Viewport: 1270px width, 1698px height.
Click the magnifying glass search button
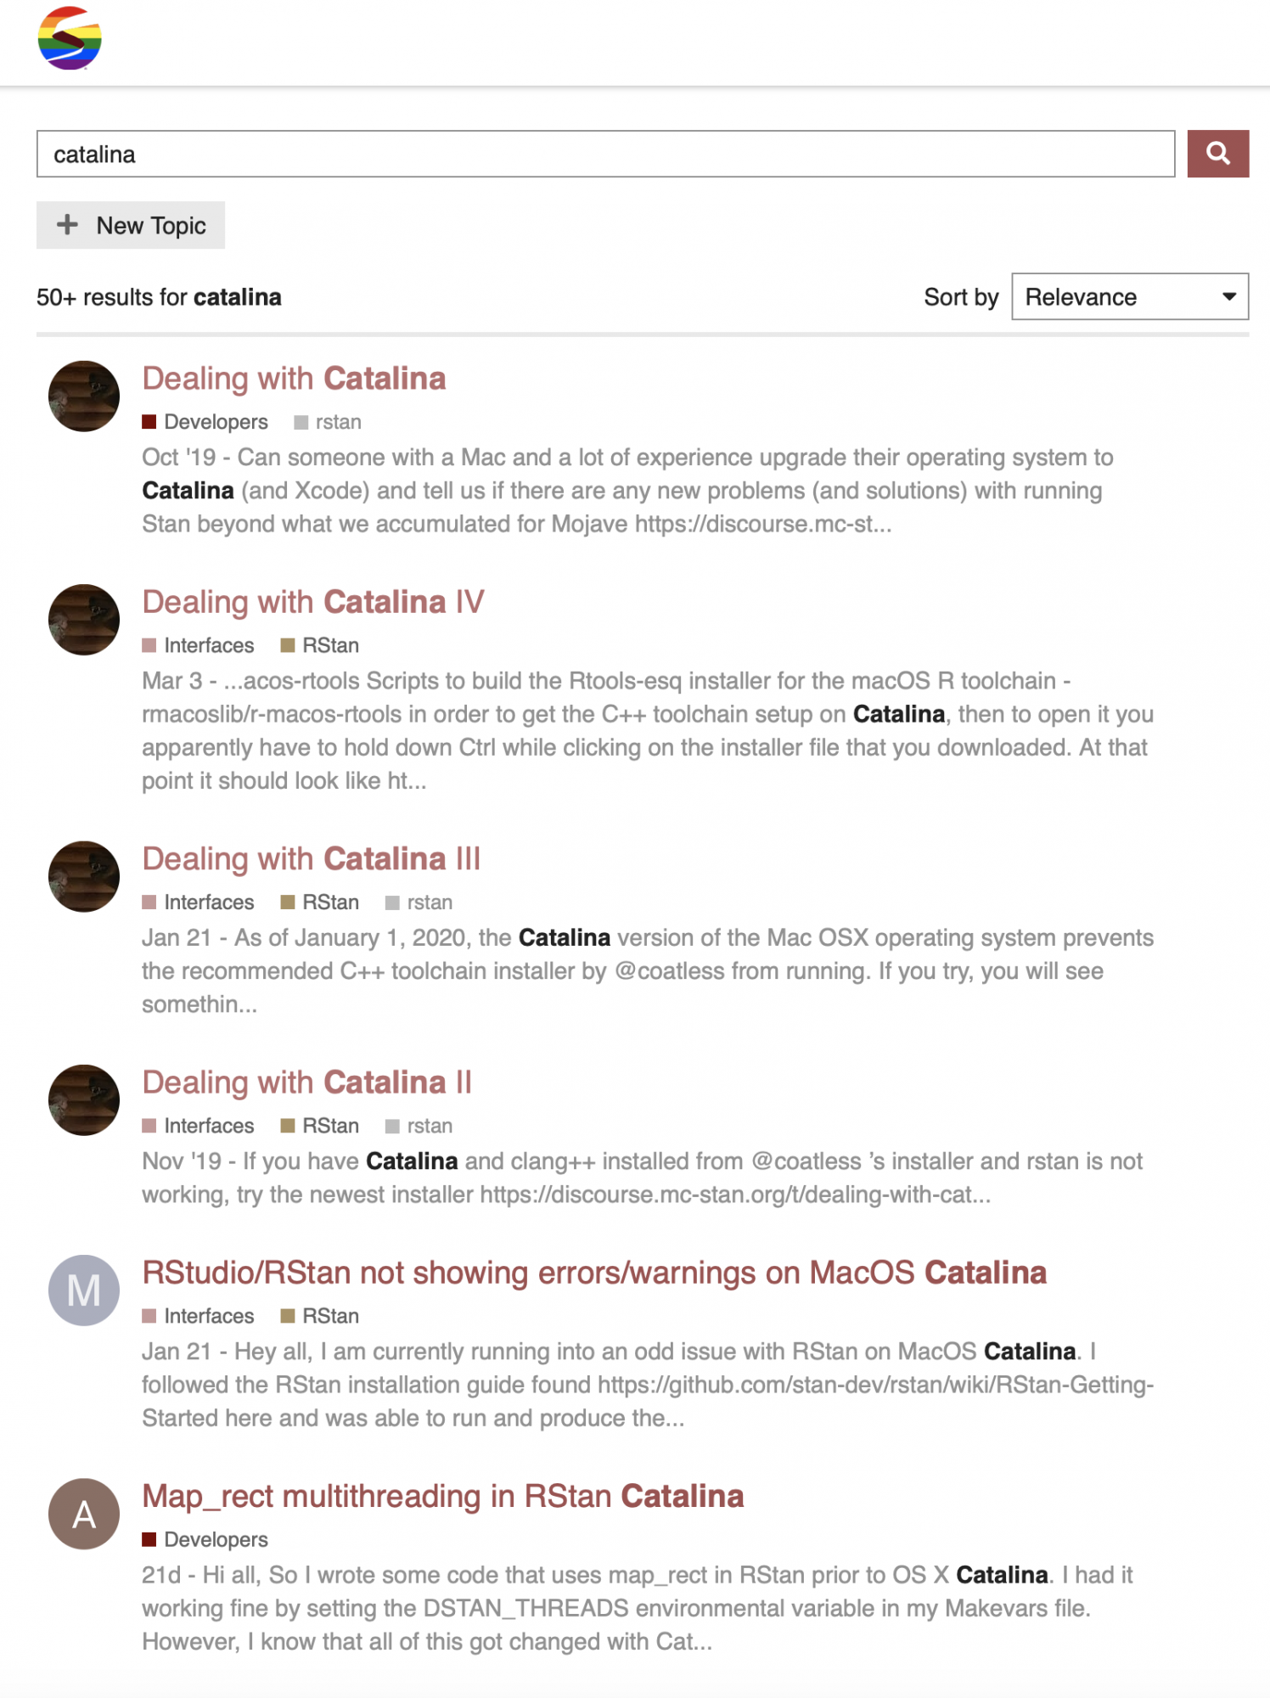coord(1217,154)
